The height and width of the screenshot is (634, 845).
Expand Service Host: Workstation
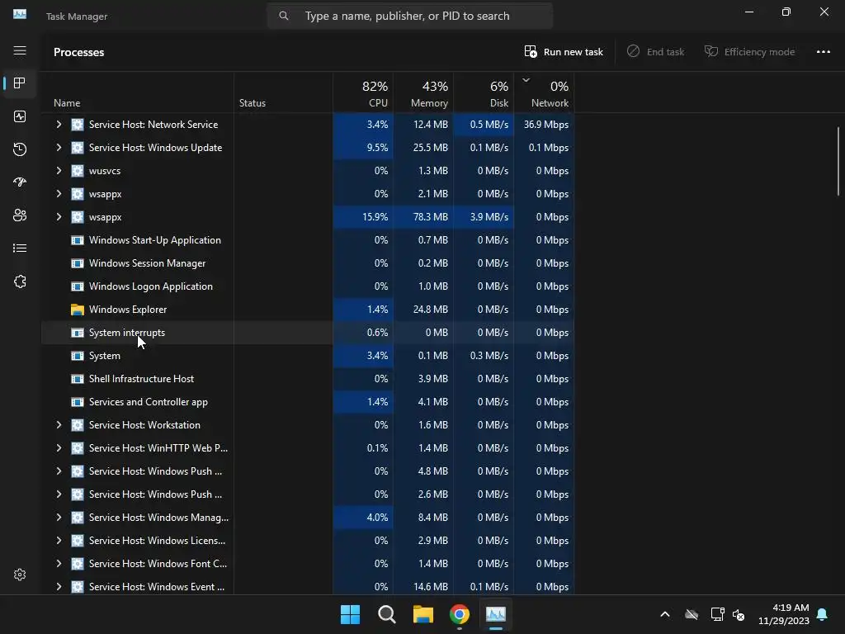click(x=59, y=425)
